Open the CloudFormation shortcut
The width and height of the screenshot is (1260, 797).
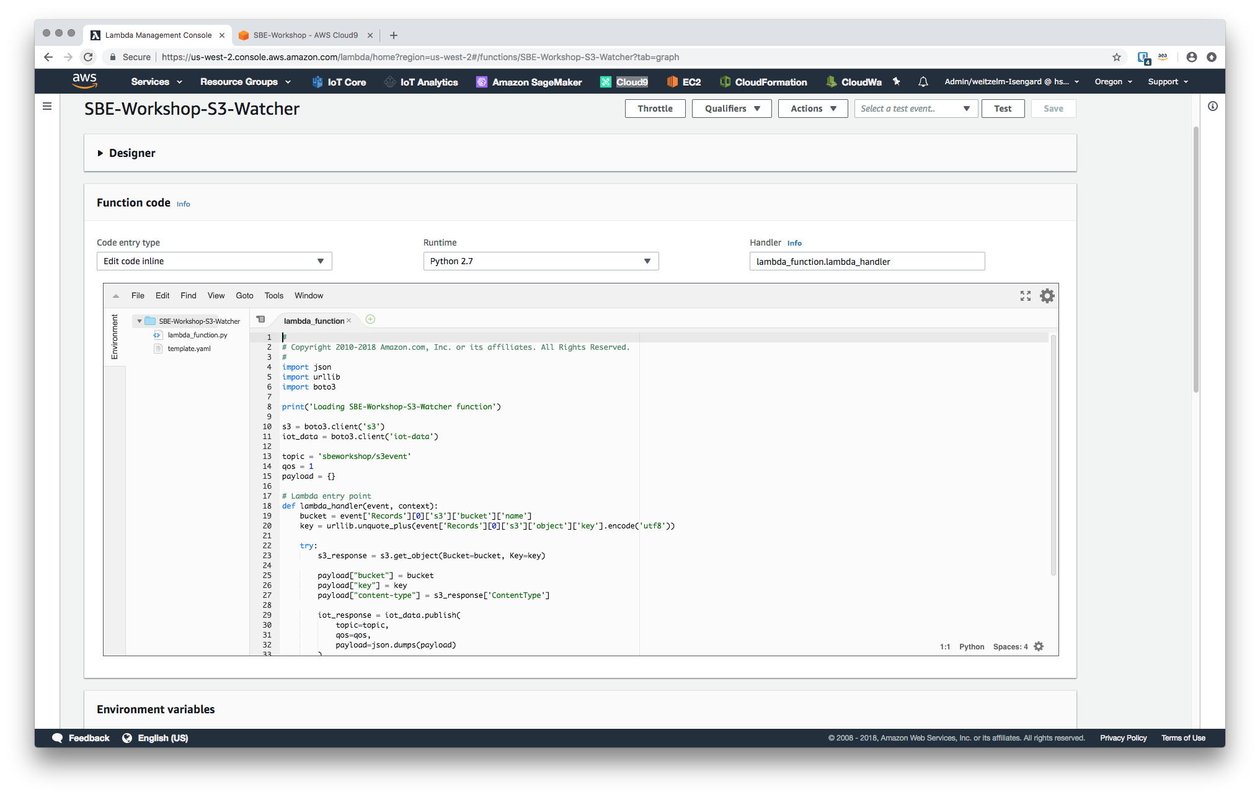(763, 82)
